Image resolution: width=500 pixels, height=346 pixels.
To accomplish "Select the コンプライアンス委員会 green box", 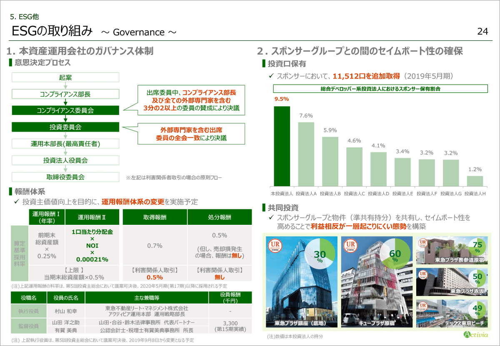I will [65, 110].
